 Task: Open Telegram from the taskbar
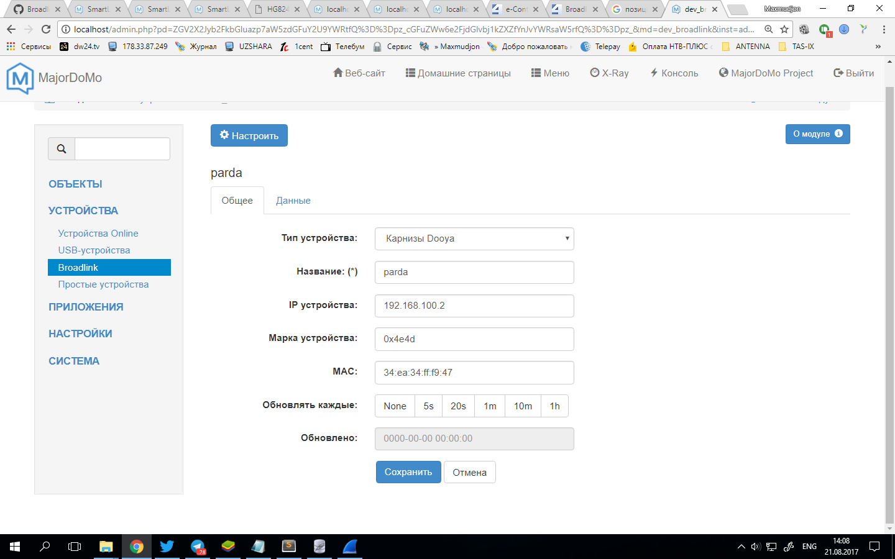198,547
